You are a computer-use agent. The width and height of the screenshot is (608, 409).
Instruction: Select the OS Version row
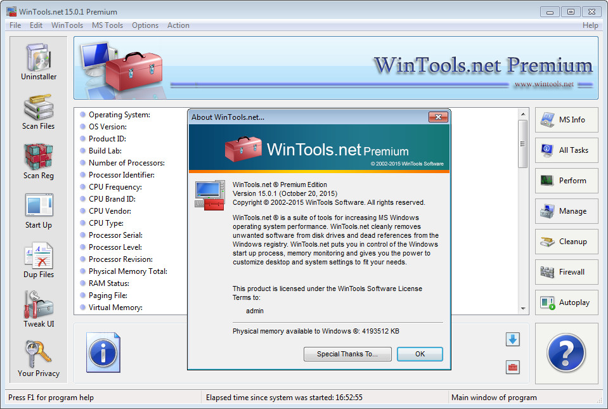[103, 127]
